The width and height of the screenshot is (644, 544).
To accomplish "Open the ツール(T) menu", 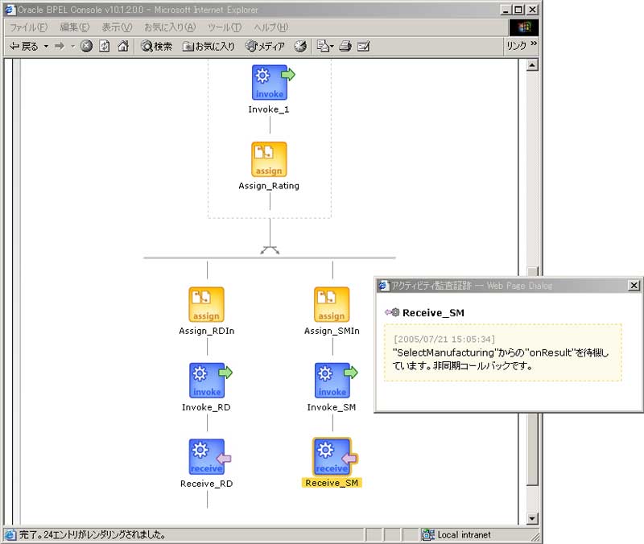I will coord(225,27).
